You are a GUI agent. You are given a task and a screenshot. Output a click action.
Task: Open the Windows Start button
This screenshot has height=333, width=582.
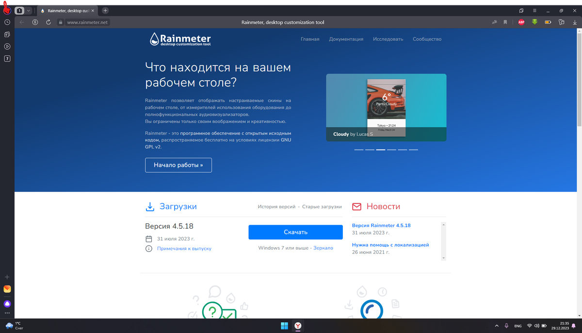point(284,325)
